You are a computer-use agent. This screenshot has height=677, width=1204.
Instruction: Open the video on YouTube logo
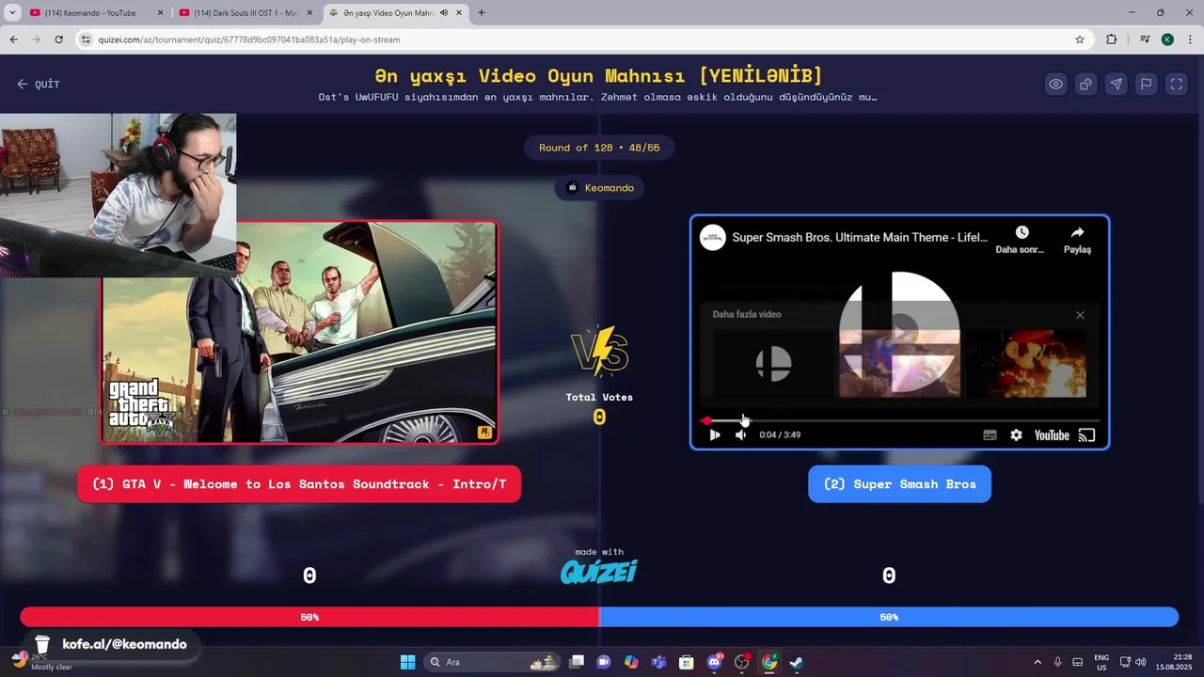pos(1052,434)
